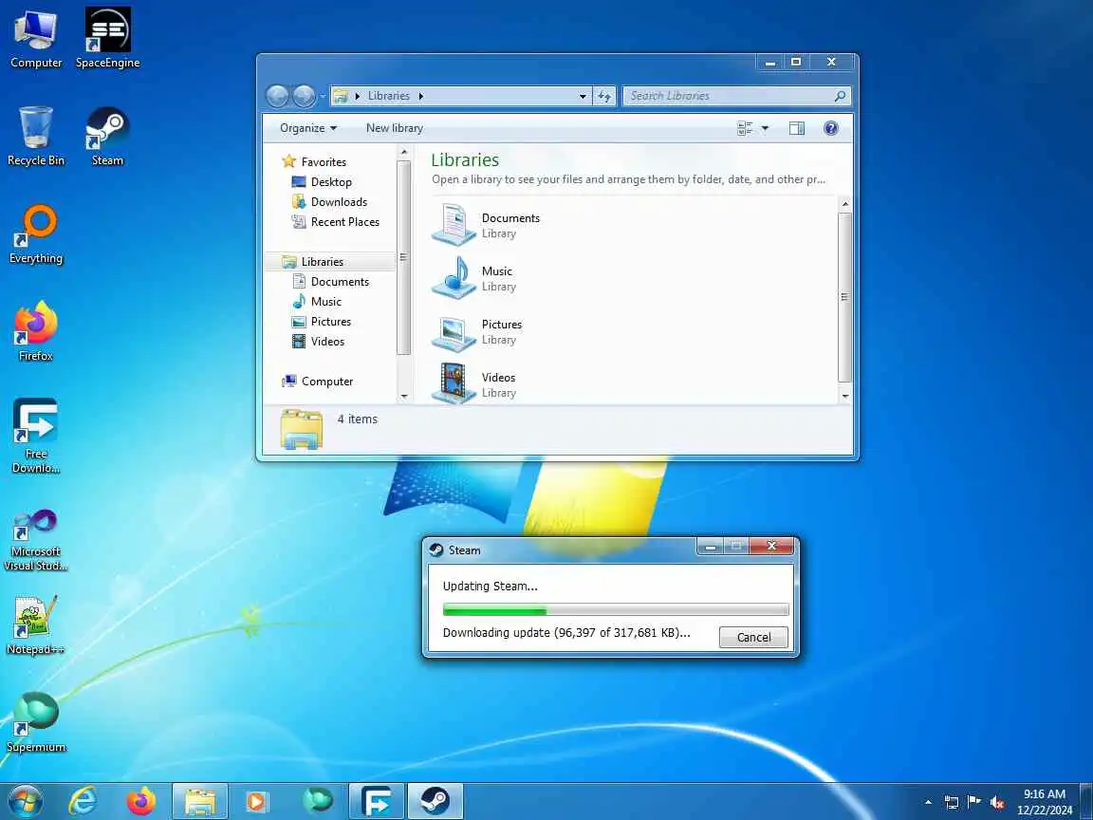This screenshot has height=820, width=1093.
Task: Open Supermium from the taskbar
Action: point(317,801)
